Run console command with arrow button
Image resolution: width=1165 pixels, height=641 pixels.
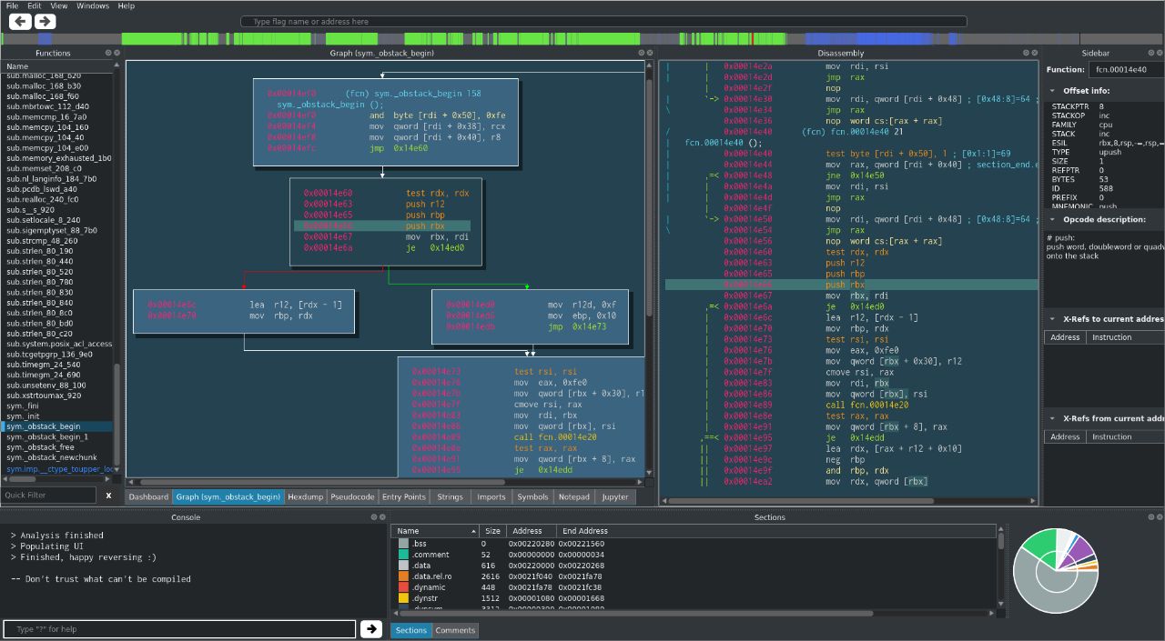click(370, 629)
